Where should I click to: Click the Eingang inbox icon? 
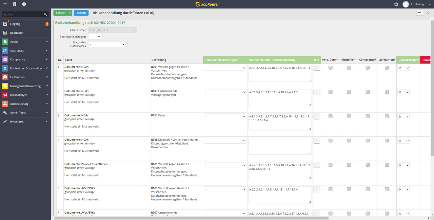coord(5,24)
